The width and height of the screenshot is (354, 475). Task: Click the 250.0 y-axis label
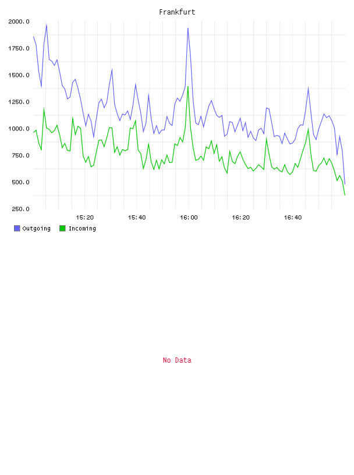pyautogui.click(x=20, y=209)
